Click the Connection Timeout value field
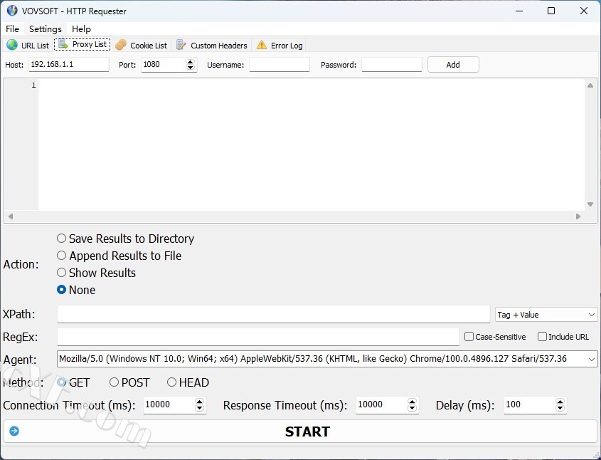This screenshot has width=601, height=460. (x=169, y=404)
